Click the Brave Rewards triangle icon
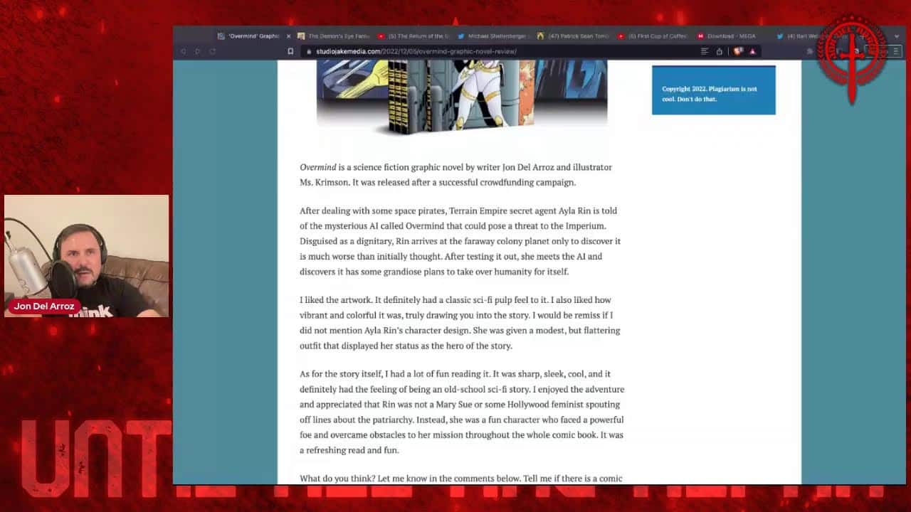Image resolution: width=911 pixels, height=512 pixels. click(x=752, y=51)
